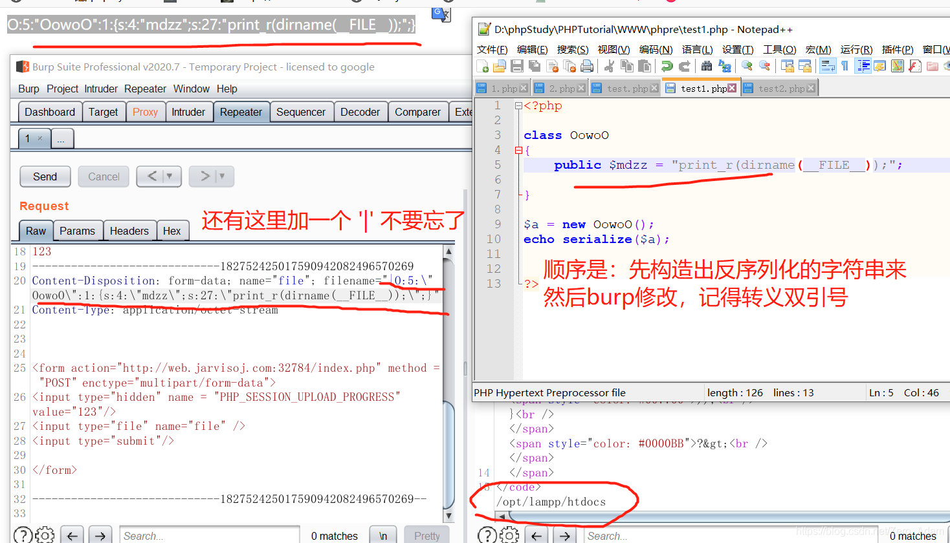Toggle the Pretty button in Burp
Viewport: 950px width, 543px height.
tap(426, 536)
